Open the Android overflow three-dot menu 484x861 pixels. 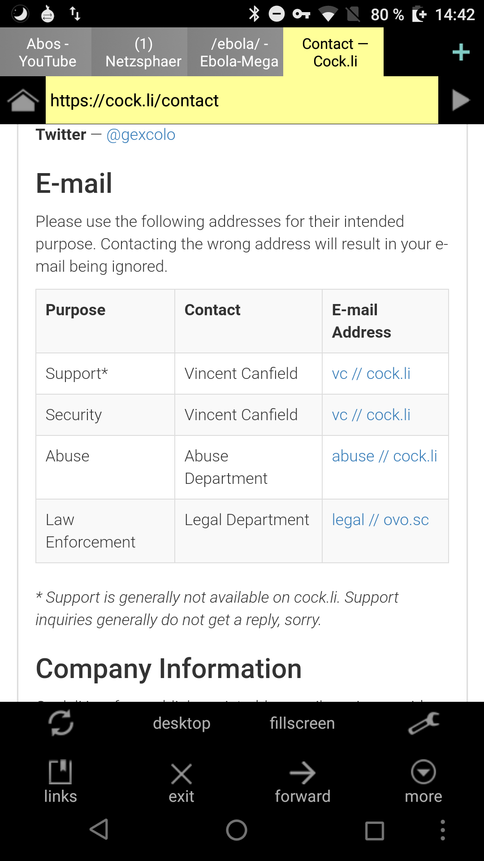(x=443, y=830)
